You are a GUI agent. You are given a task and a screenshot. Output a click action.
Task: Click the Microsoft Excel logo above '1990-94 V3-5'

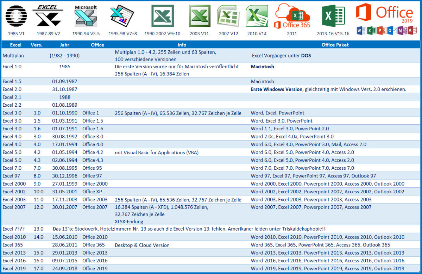pyautogui.click(x=86, y=16)
